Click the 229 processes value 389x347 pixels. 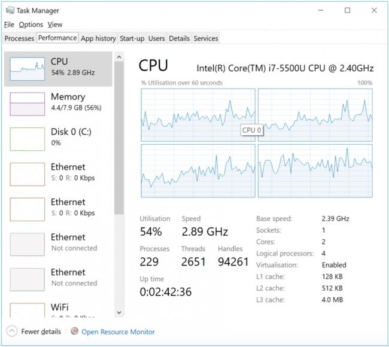(149, 261)
